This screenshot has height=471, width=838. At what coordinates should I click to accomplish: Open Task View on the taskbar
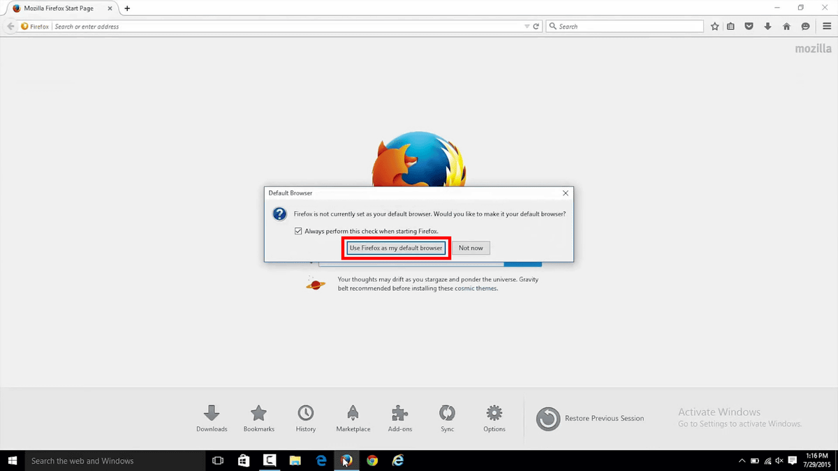pyautogui.click(x=218, y=461)
